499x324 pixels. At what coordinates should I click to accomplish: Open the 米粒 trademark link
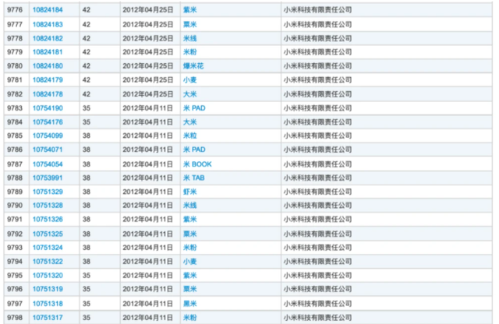(x=189, y=136)
